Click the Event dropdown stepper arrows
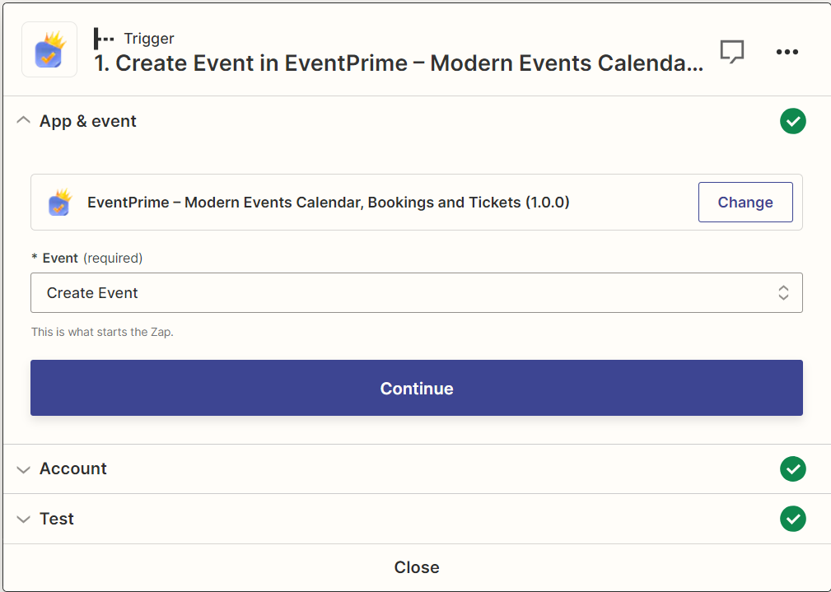 pos(783,293)
